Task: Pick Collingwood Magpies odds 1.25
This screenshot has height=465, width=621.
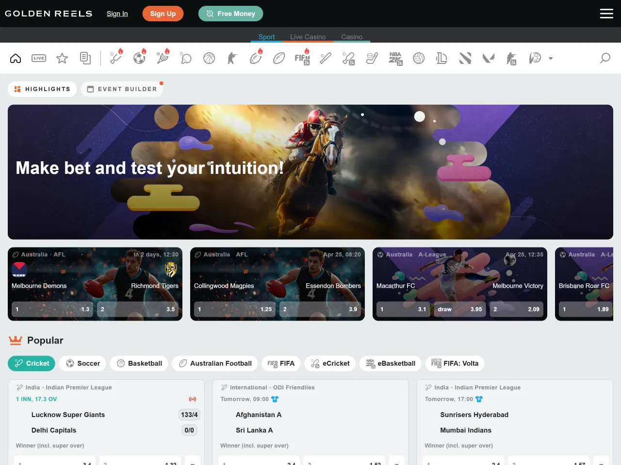Action: [235, 309]
